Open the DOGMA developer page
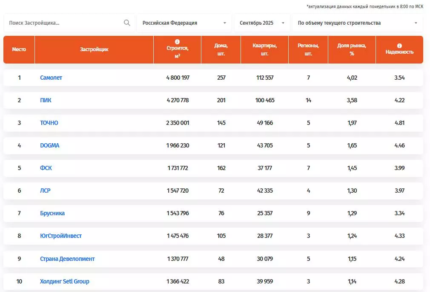430x292 pixels. click(50, 145)
